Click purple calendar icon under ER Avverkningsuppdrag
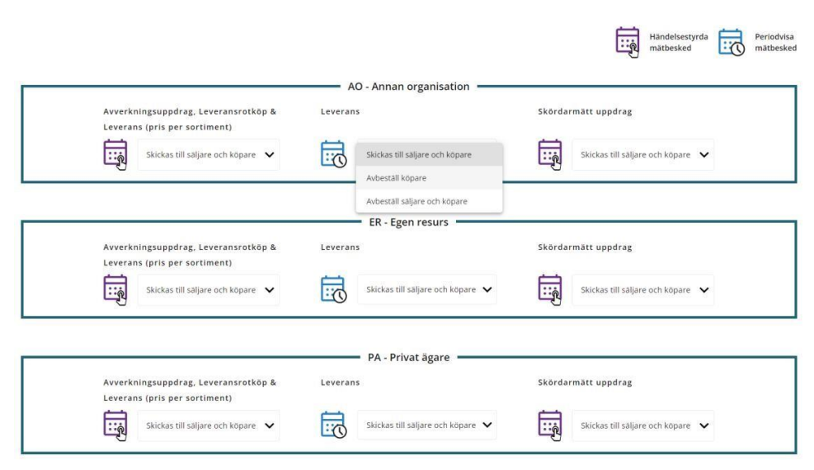The image size is (814, 470). (116, 289)
